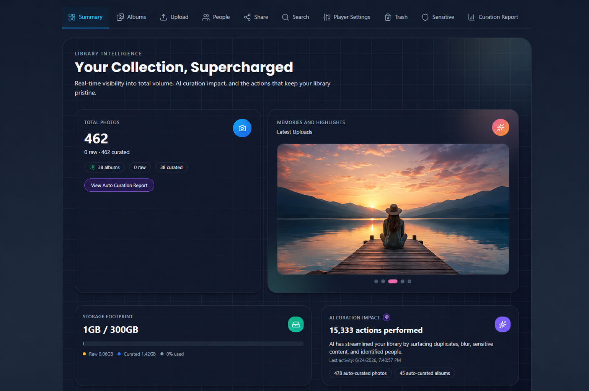
Task: Click the badge icon beside AI Curation Impact
Action: pos(387,317)
